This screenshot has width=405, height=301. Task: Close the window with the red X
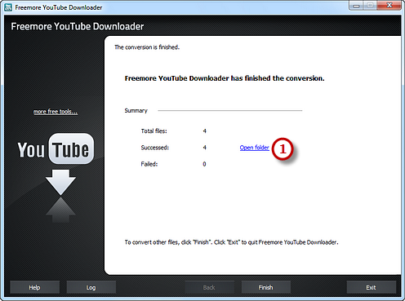tap(389, 6)
